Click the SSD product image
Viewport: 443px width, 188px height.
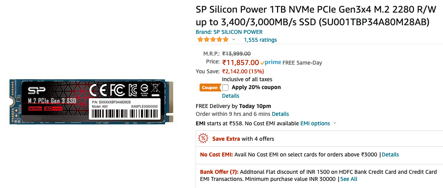91,102
